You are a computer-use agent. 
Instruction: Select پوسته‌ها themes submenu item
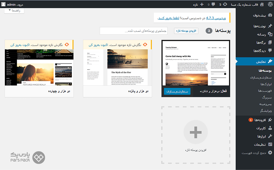click(265, 71)
